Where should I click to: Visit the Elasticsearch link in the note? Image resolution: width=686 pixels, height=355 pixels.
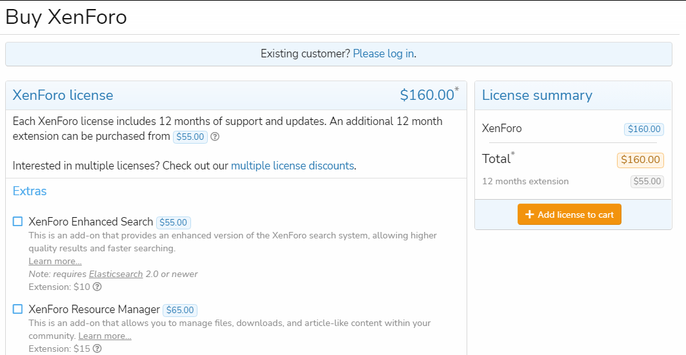pos(116,274)
